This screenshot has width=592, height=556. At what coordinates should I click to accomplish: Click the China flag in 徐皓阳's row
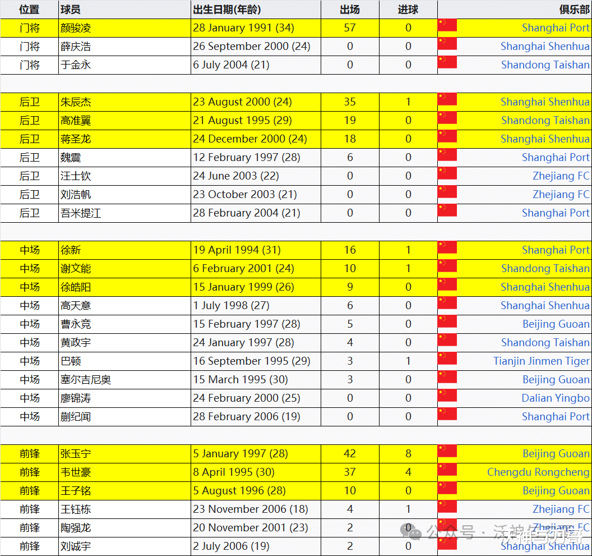447,284
